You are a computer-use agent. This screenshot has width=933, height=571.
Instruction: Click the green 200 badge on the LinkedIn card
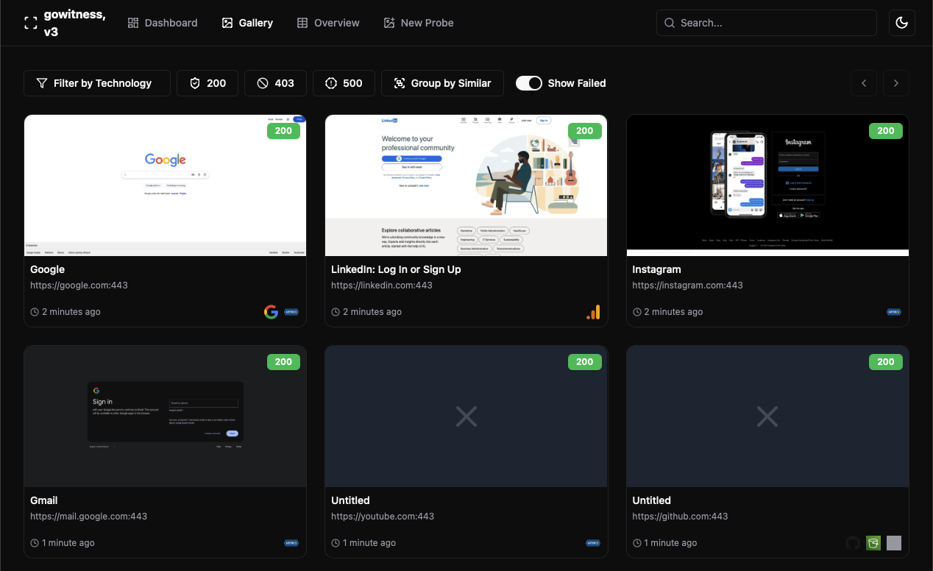[585, 131]
